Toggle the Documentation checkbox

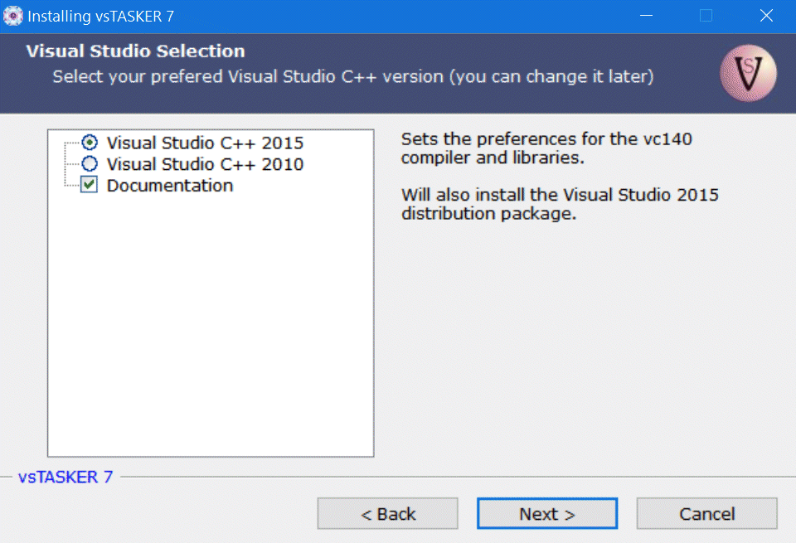tap(90, 186)
